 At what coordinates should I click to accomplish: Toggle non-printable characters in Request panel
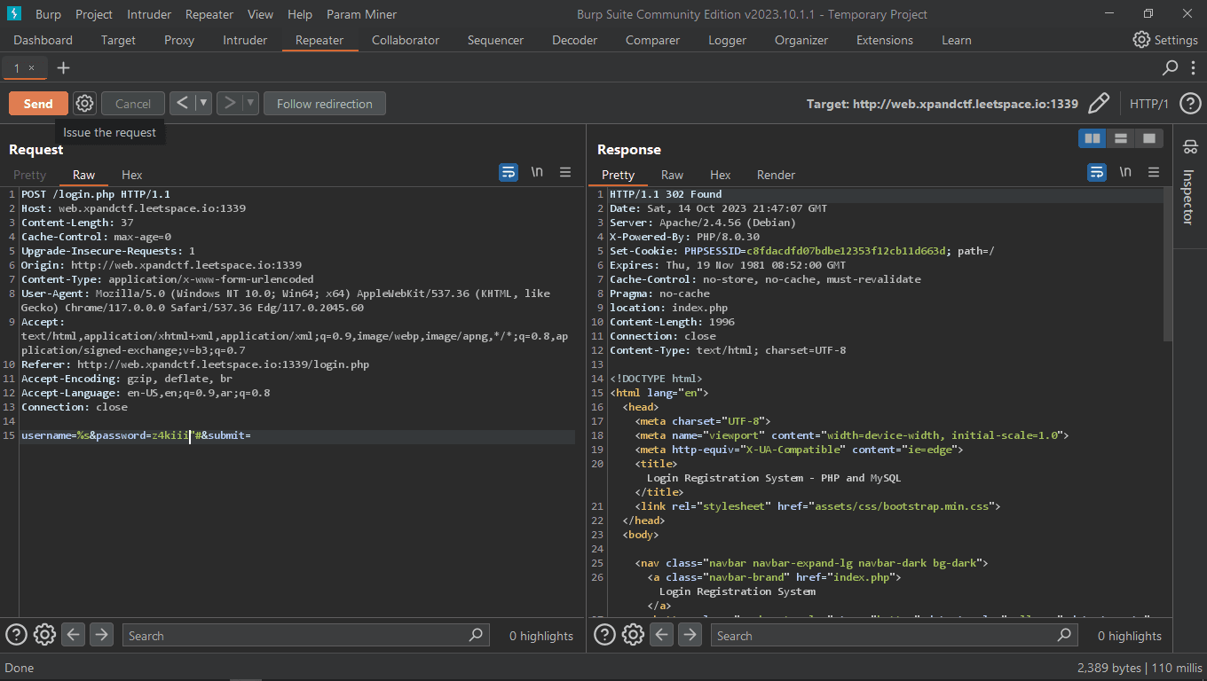[x=537, y=172]
